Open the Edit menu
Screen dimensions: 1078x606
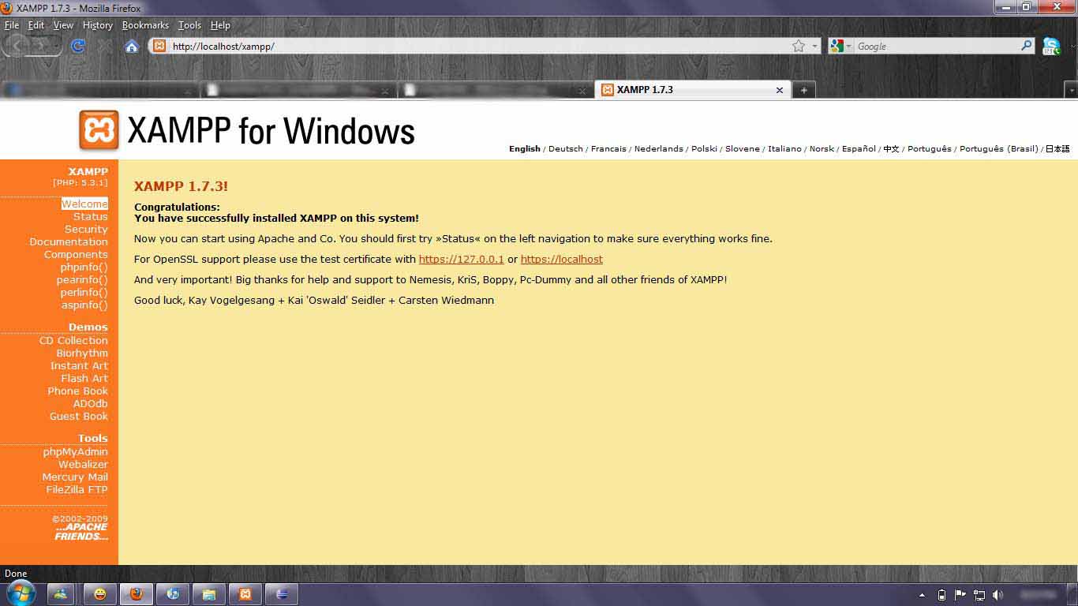pyautogui.click(x=36, y=25)
